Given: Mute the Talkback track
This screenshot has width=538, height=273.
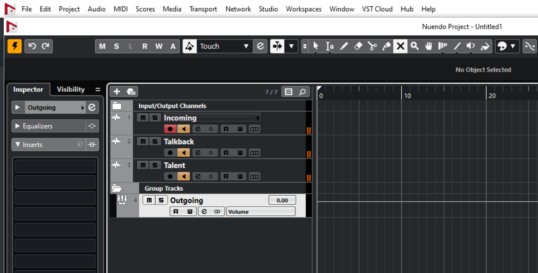Looking at the screenshot, I should (x=143, y=142).
